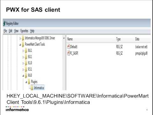
Task: Click the PowerMart Client Tools folder icon
Action: tap(23, 45)
